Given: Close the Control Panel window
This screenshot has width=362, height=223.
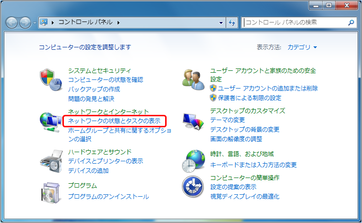Looking at the screenshot, I should tap(347, 6).
